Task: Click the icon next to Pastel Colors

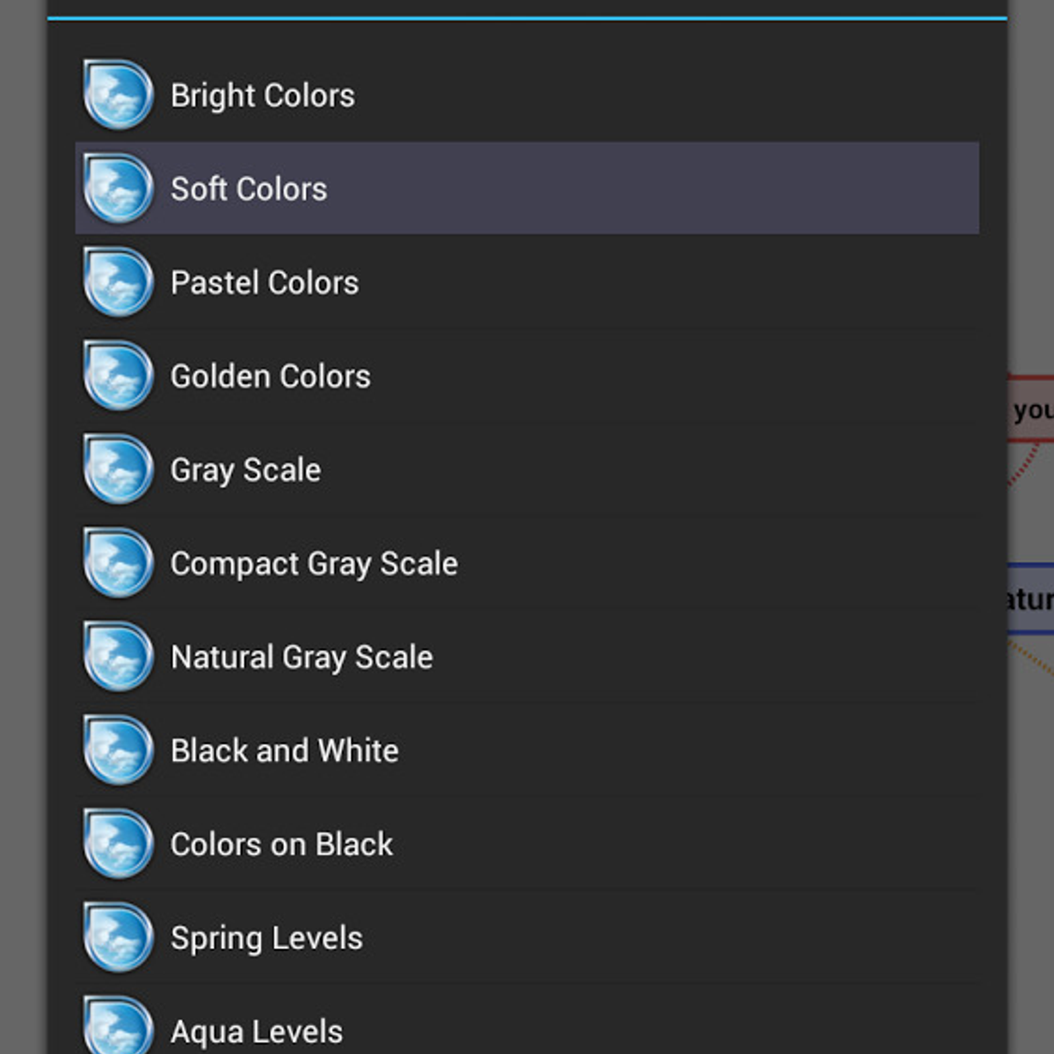Action: (x=119, y=282)
